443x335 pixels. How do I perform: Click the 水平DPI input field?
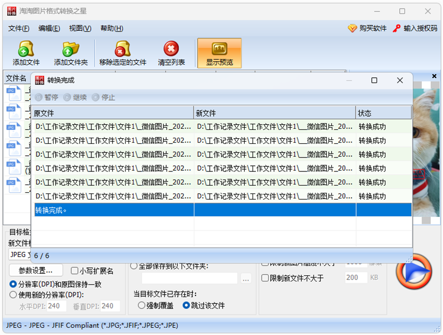(56, 306)
